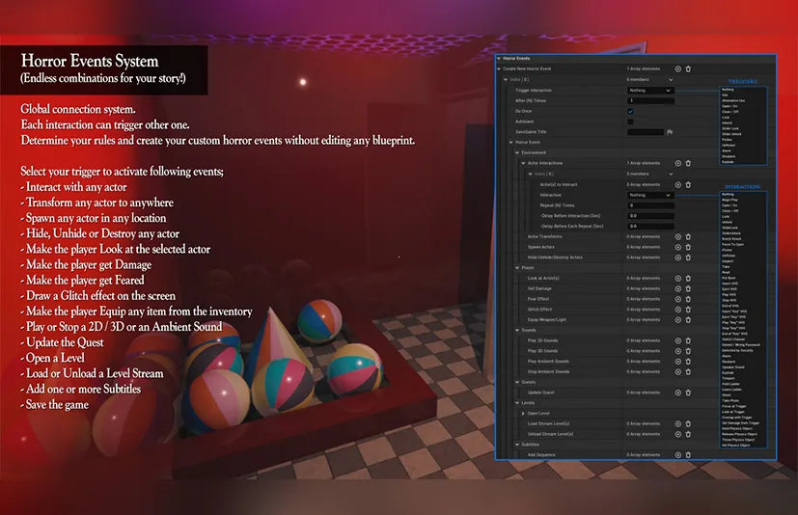Select Begin Play in the Interactions list
798x515 pixels.
729,200
